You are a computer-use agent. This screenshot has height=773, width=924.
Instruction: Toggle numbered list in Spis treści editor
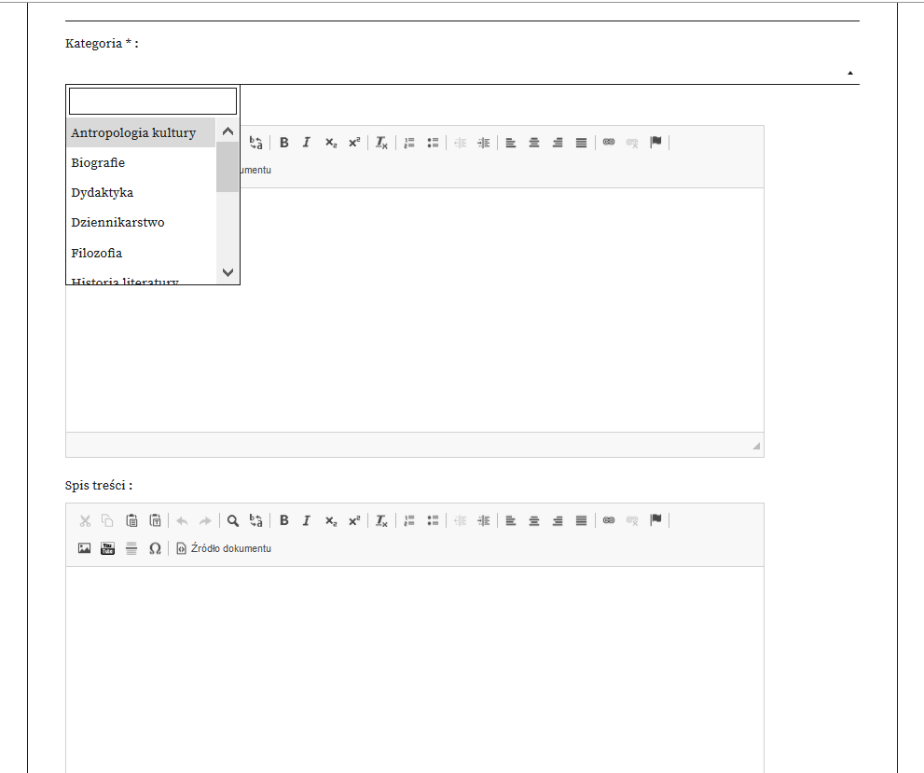408,520
